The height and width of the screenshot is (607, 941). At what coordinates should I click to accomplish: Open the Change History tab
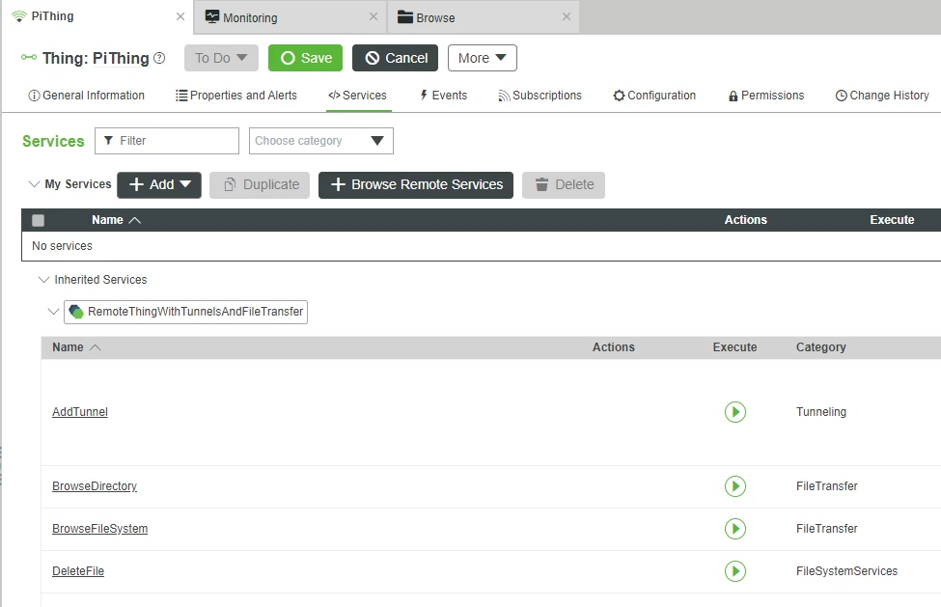[882, 96]
